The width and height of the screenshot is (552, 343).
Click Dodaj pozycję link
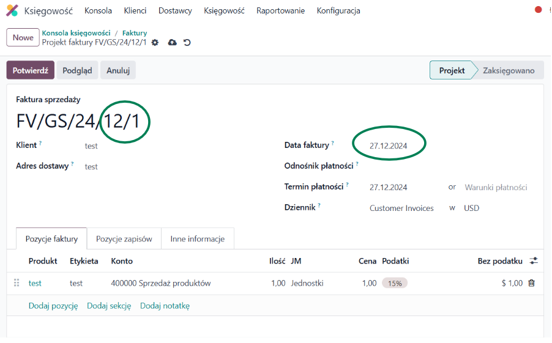pos(53,306)
